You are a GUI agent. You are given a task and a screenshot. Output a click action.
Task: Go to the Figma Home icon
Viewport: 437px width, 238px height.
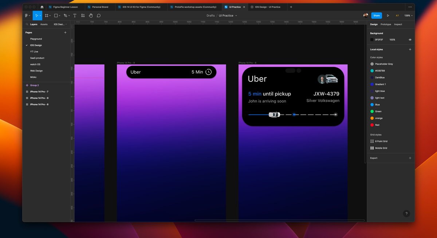coord(42,7)
